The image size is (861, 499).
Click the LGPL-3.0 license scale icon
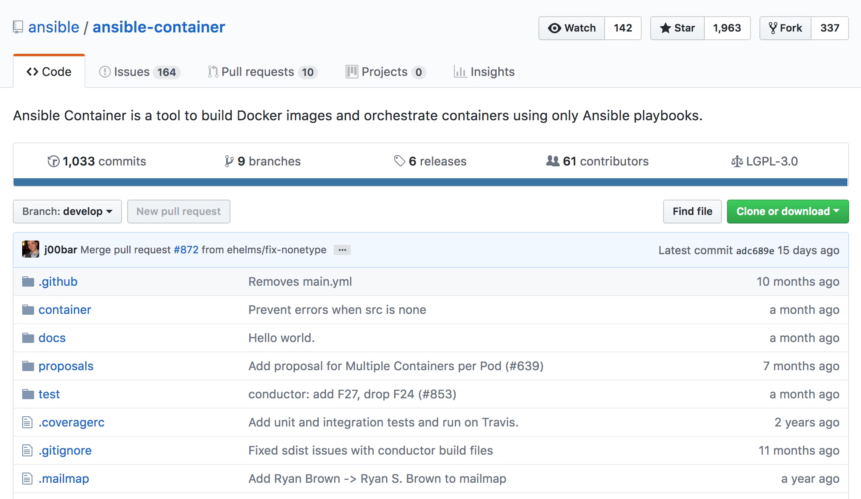737,161
